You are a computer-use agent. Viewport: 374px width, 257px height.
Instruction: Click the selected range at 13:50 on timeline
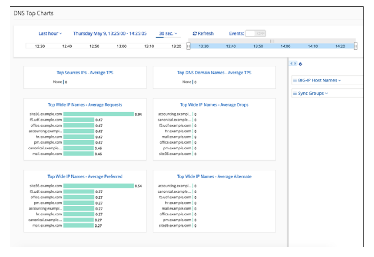[x=258, y=46]
